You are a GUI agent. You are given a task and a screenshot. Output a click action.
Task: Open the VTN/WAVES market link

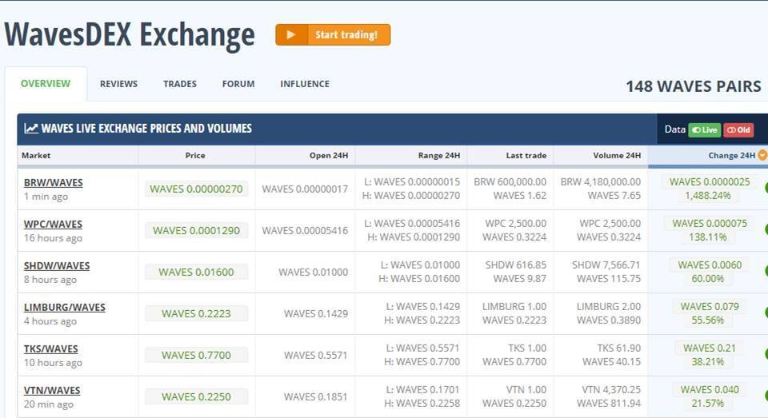coord(52,391)
